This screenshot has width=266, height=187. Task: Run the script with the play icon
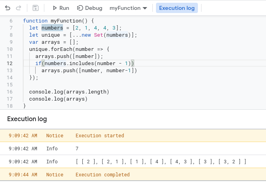point(61,8)
